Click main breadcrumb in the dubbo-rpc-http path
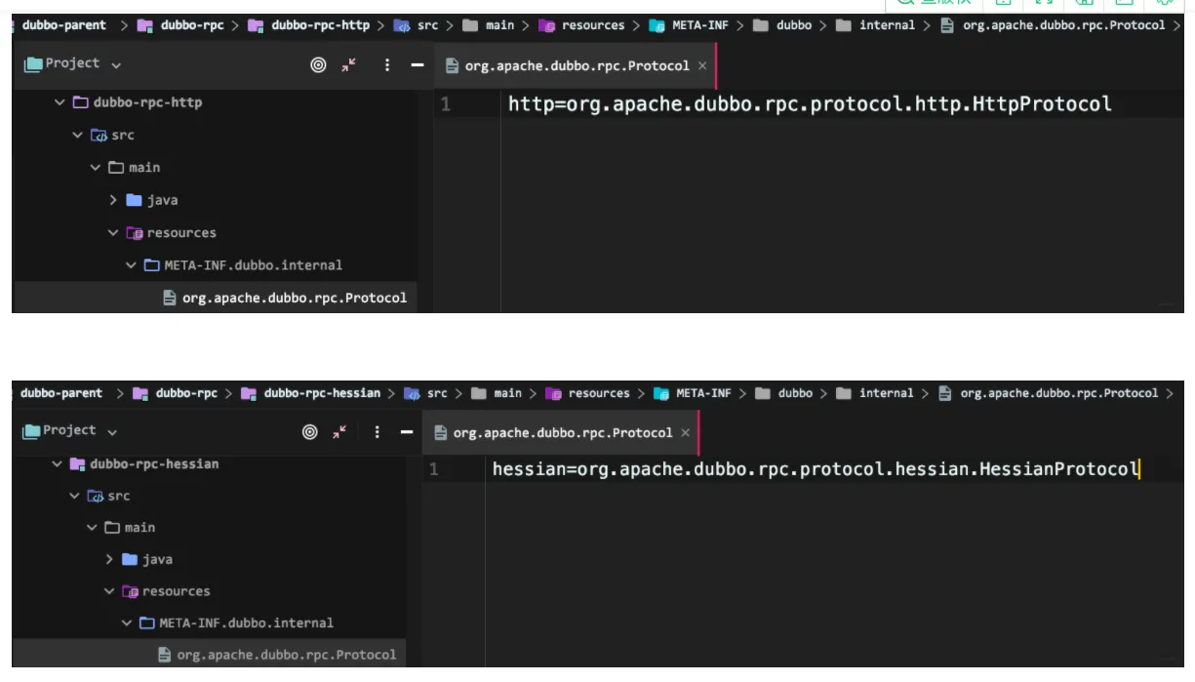Viewport: 1195px width, 682px height. coord(489,25)
